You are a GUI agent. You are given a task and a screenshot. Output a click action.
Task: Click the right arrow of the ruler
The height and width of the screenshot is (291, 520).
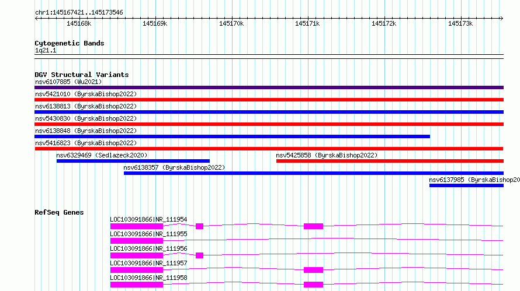pyautogui.click(x=501, y=19)
